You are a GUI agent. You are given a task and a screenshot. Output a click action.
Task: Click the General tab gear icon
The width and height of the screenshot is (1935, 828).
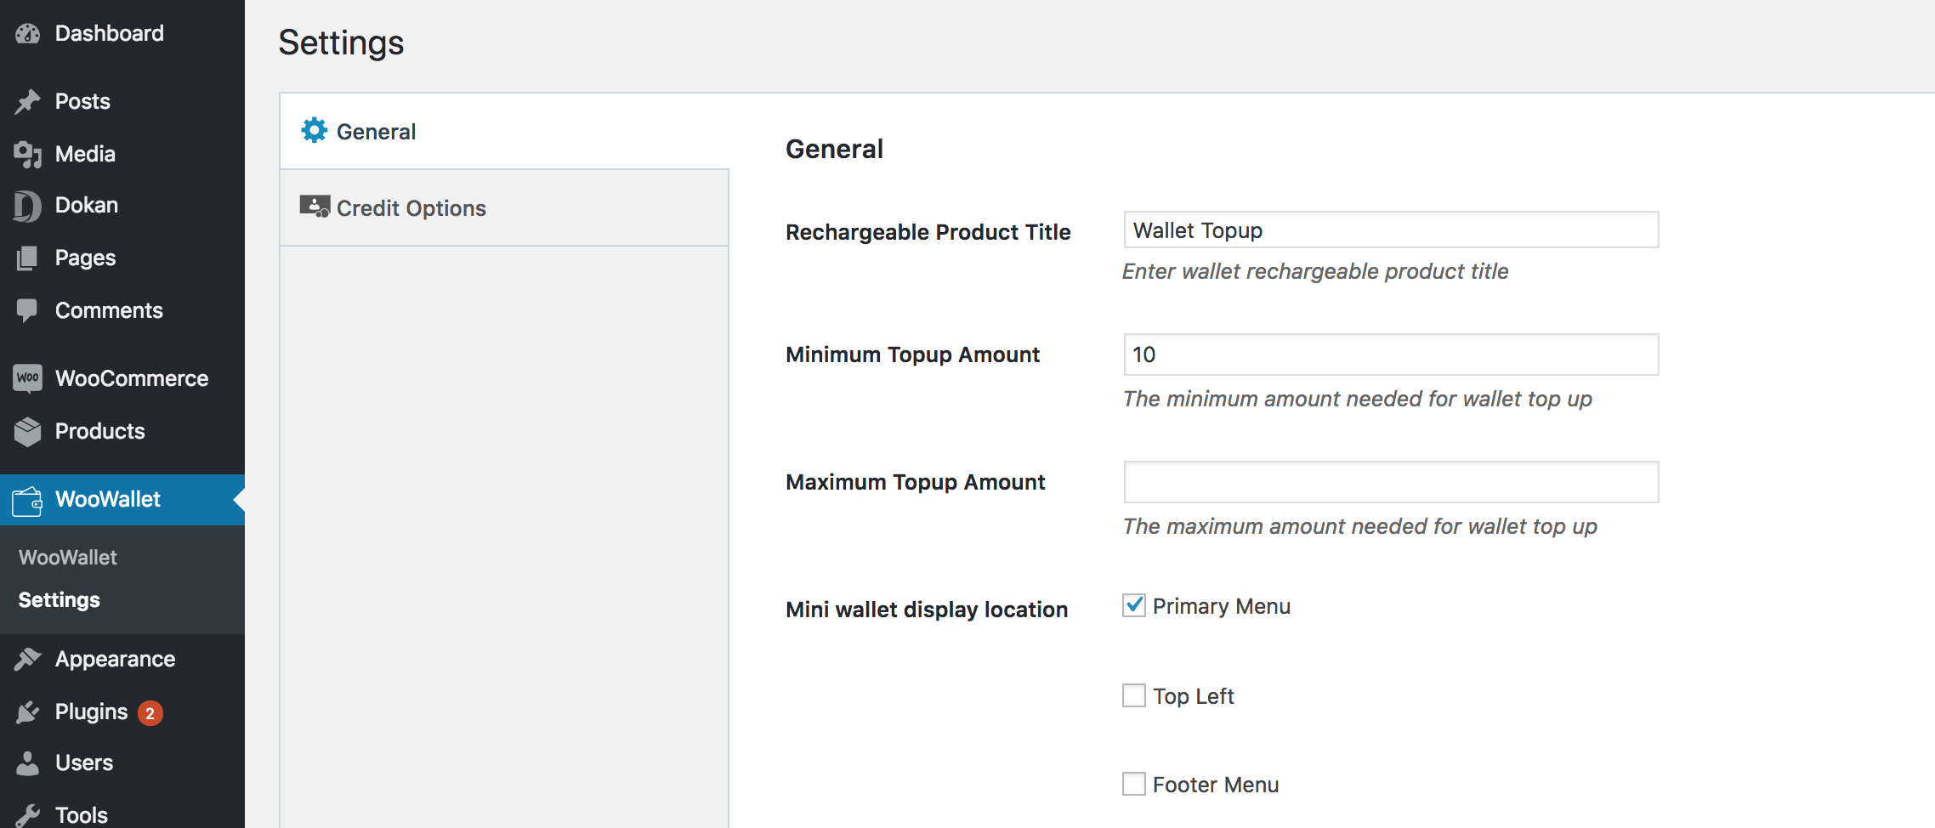pos(314,130)
